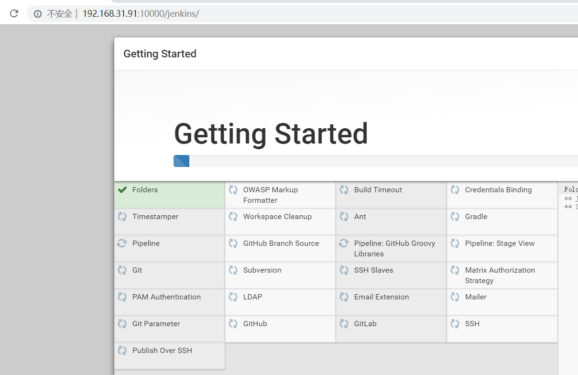Click the pending icon beside OWASP Markup Formatter

click(x=233, y=190)
